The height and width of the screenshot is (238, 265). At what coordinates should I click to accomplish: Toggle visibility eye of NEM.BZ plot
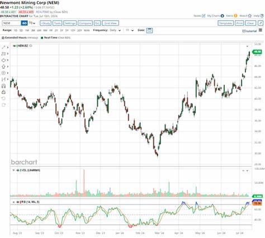14,46
